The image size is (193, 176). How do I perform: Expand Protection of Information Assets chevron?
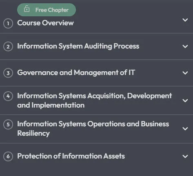[x=185, y=156]
